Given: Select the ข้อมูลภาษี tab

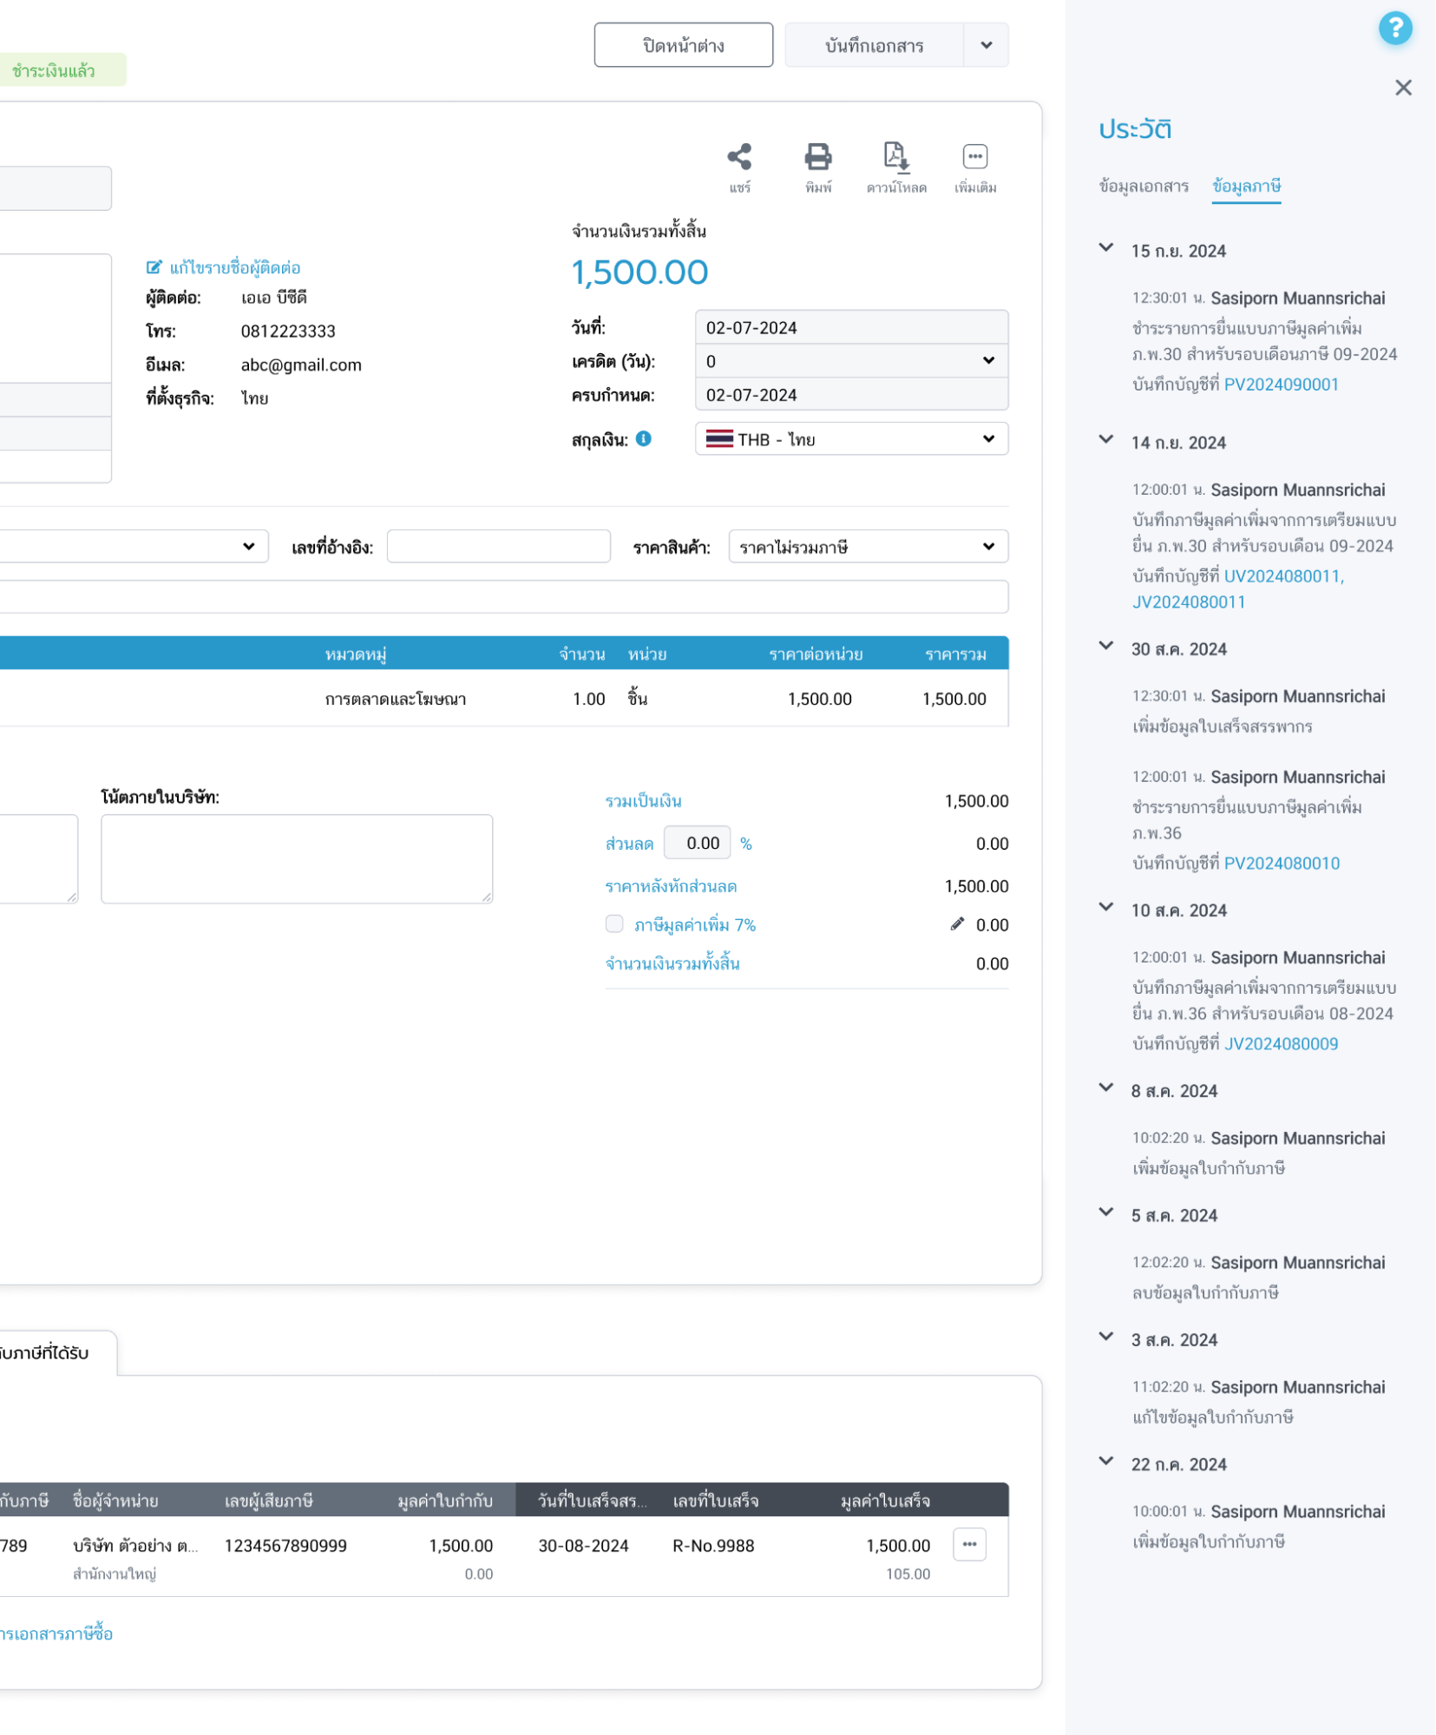Looking at the screenshot, I should point(1246,187).
